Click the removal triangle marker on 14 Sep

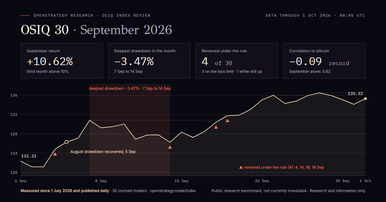point(170,147)
